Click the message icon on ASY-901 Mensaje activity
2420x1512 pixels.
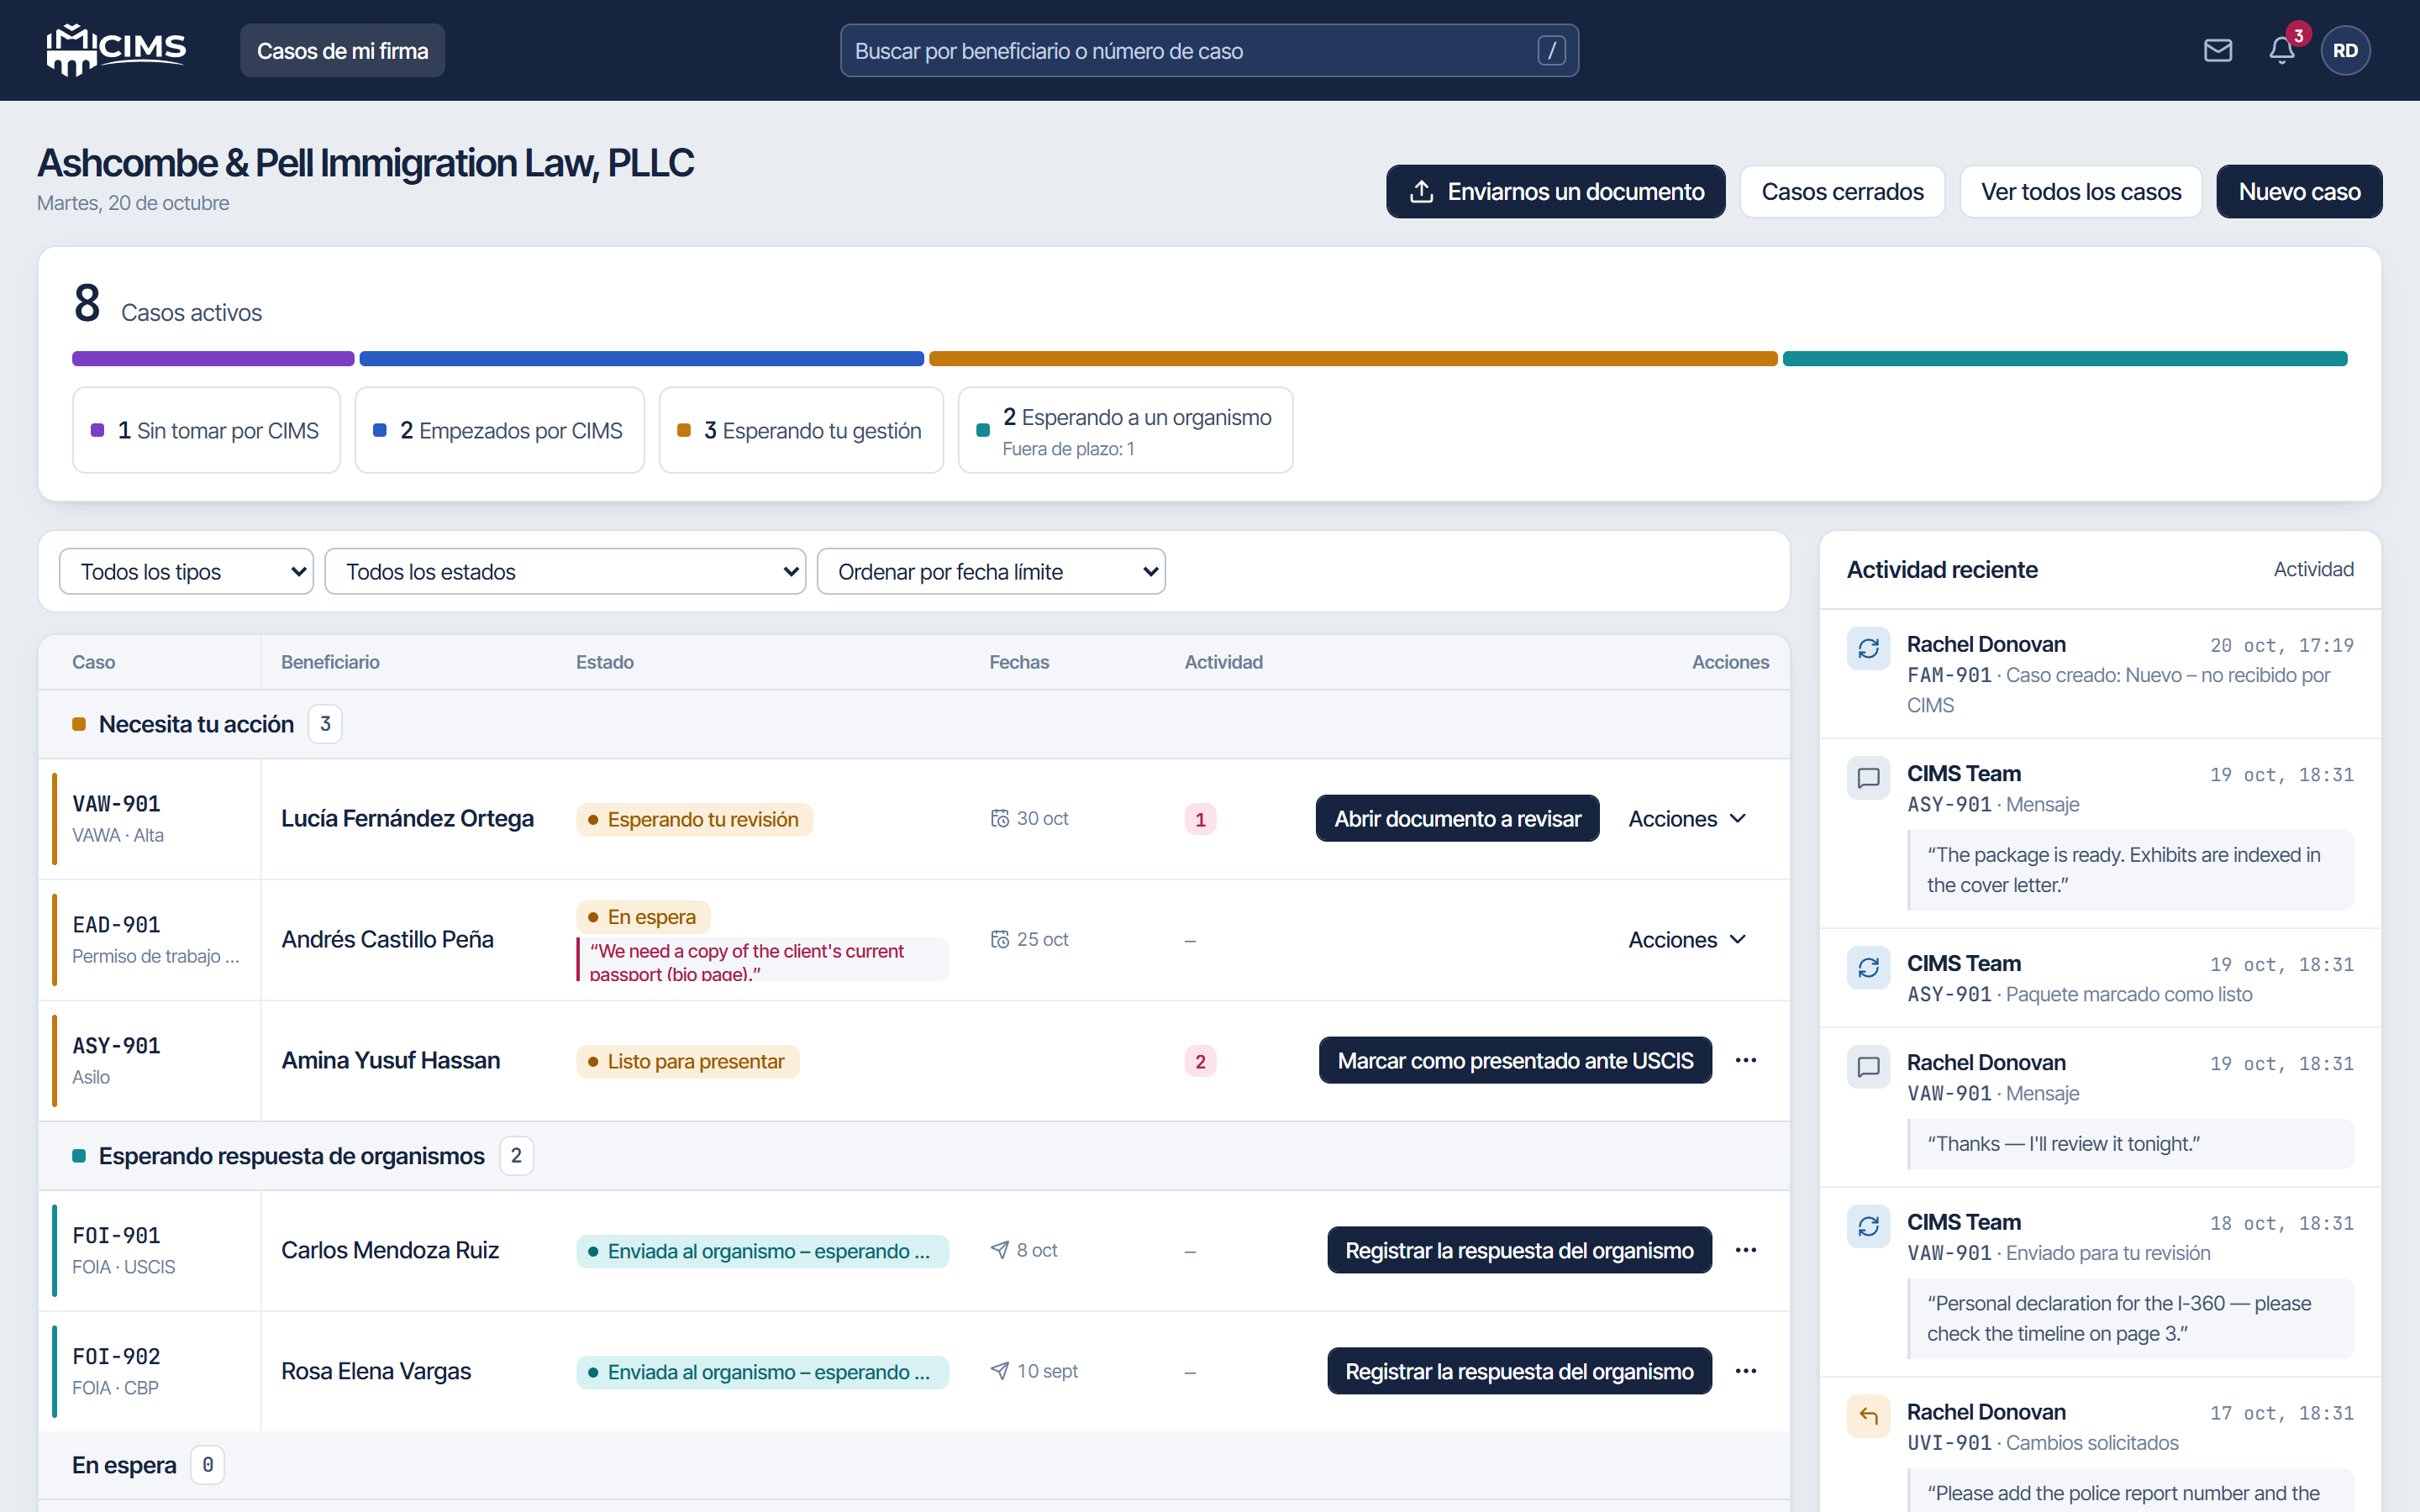[x=1868, y=777]
